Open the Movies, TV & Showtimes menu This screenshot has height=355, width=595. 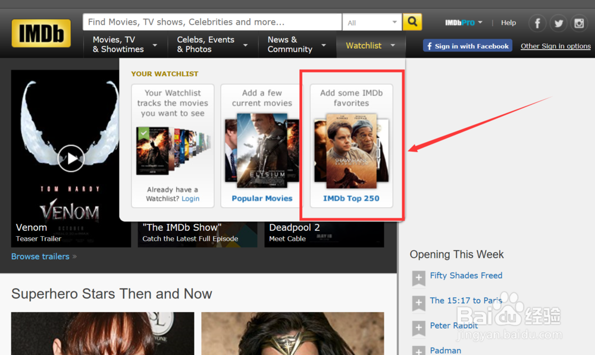pyautogui.click(x=125, y=45)
